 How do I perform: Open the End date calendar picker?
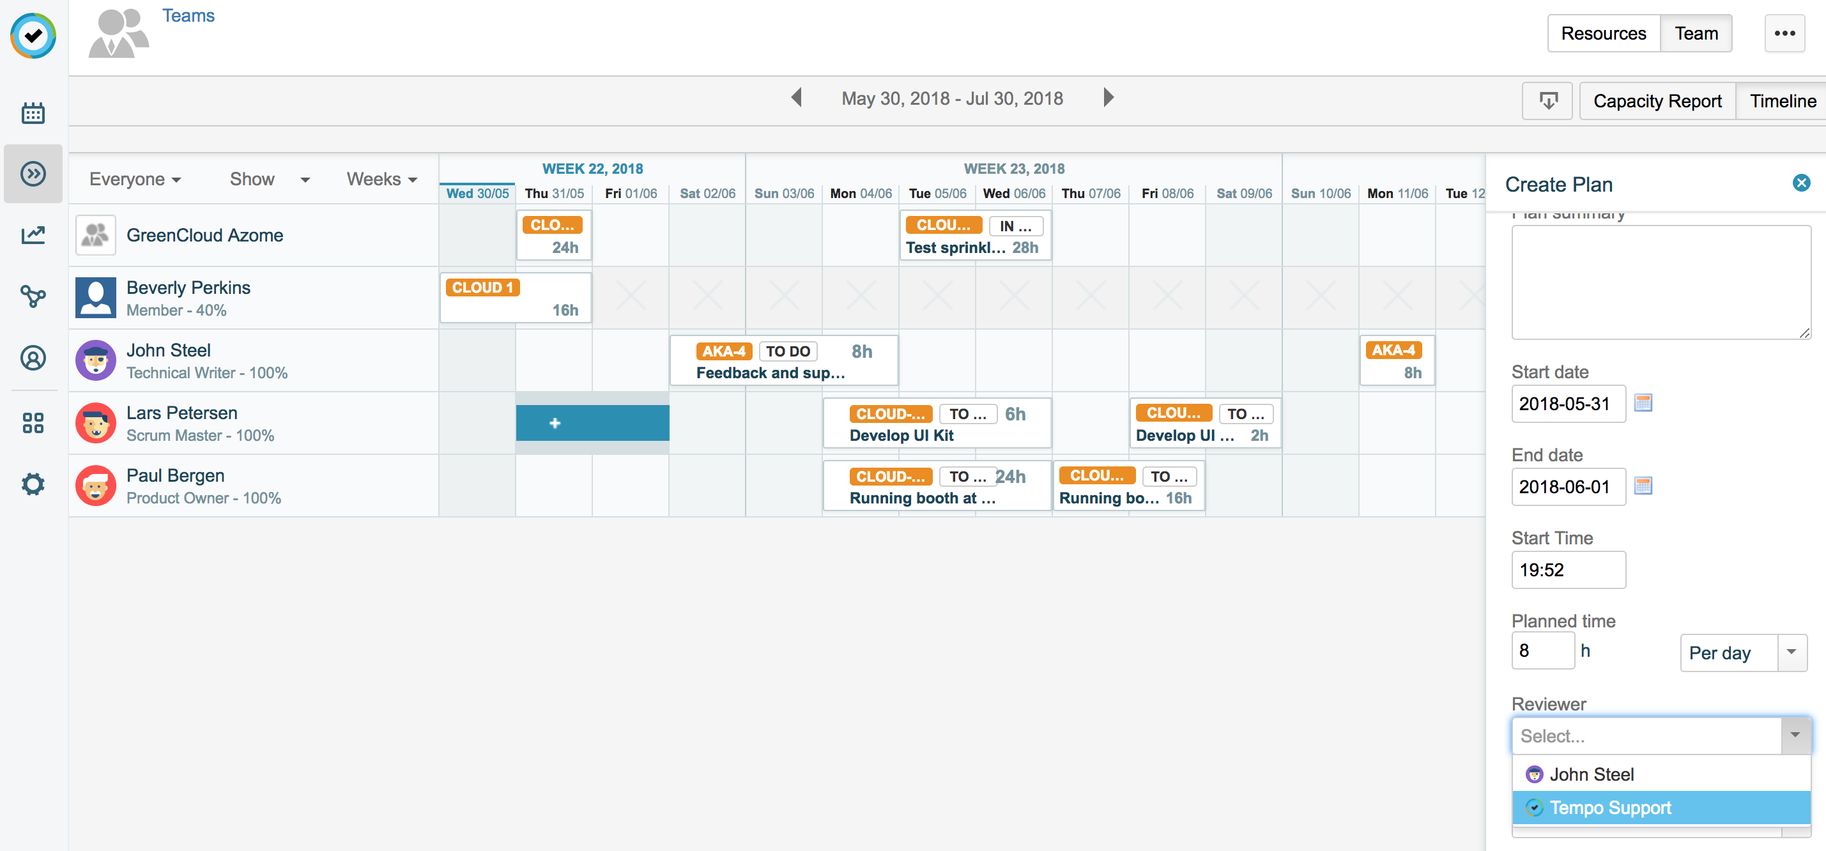pyautogui.click(x=1643, y=486)
